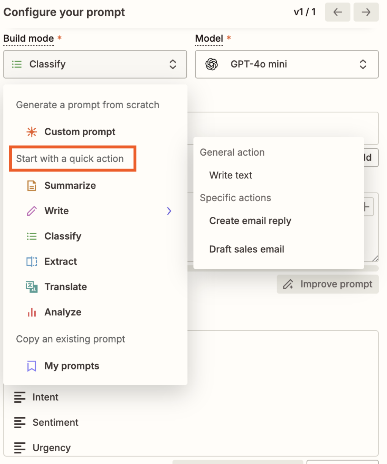Click the Analyze bar-chart icon
Image resolution: width=387 pixels, height=464 pixels.
[x=32, y=312]
